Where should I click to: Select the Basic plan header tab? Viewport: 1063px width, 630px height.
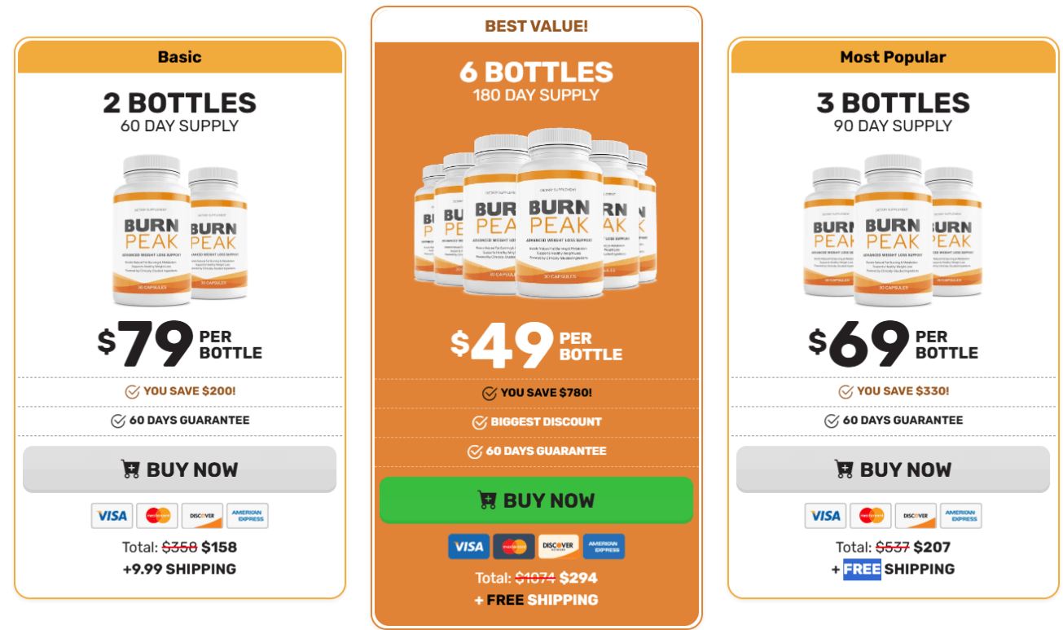pyautogui.click(x=180, y=57)
